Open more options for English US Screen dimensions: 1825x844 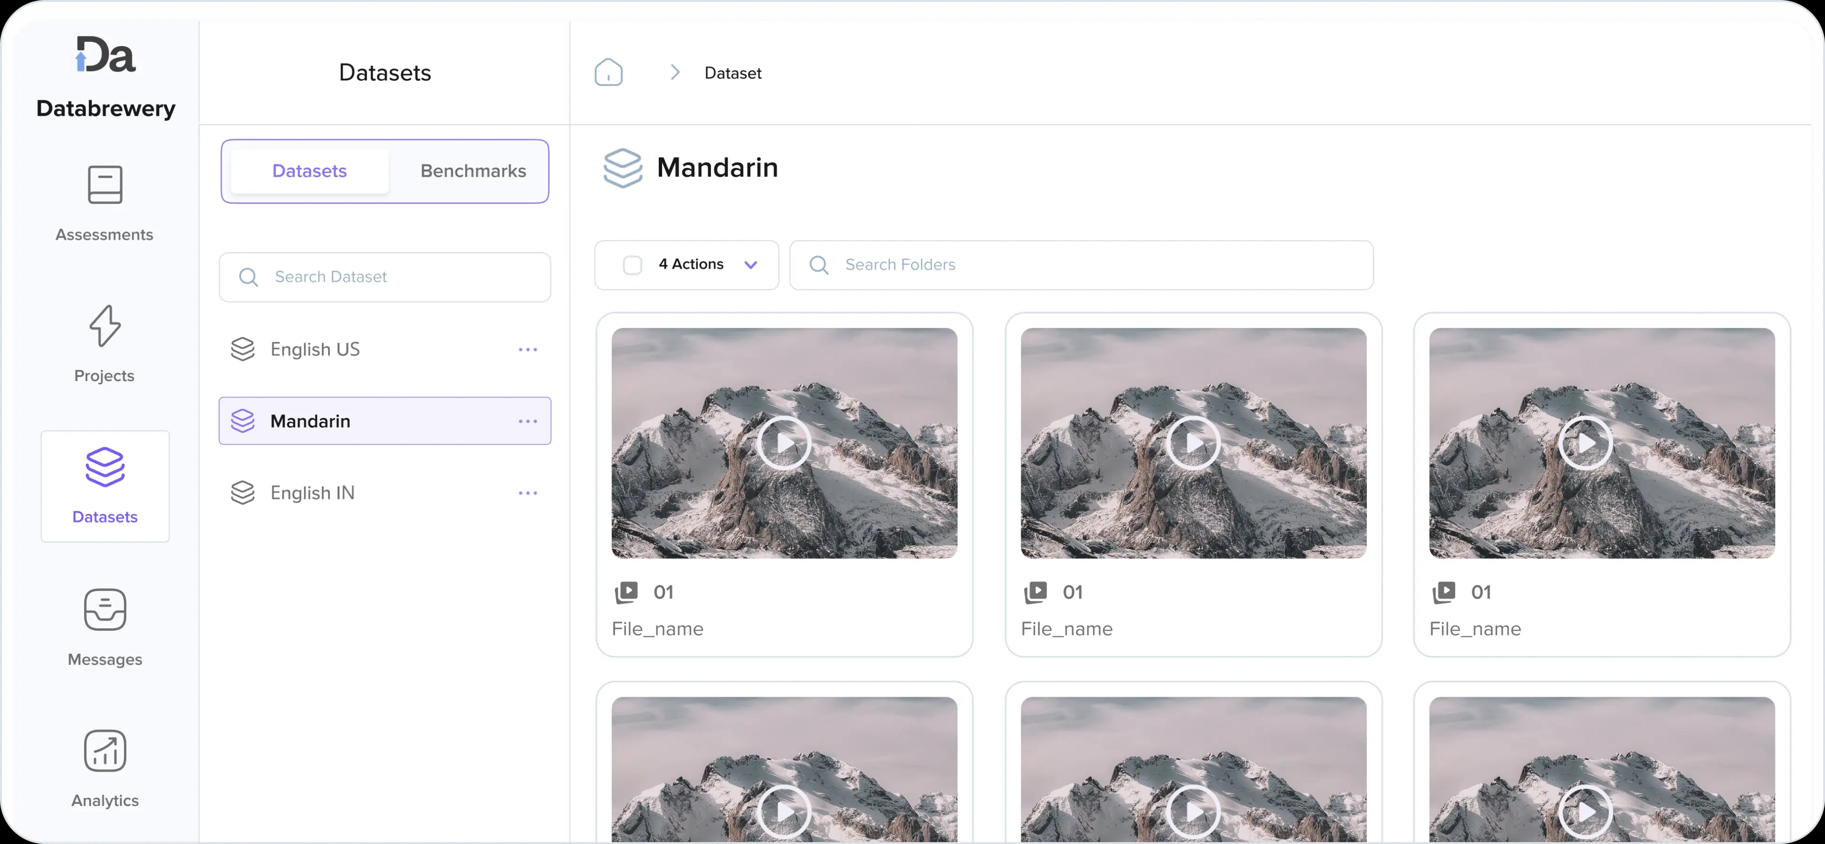click(528, 349)
